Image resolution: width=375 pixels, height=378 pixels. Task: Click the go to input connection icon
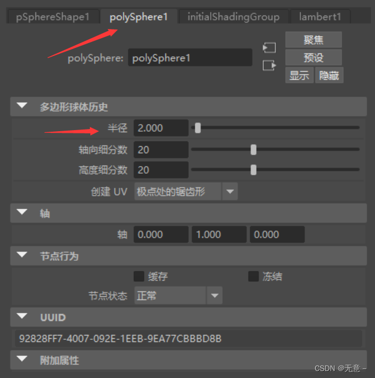[269, 47]
